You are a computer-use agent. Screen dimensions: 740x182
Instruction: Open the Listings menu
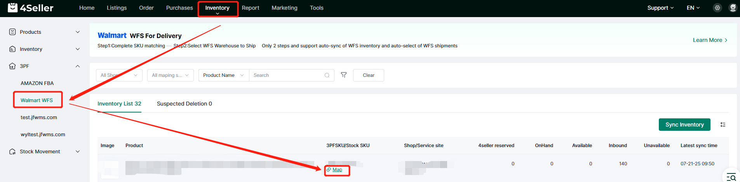click(117, 8)
